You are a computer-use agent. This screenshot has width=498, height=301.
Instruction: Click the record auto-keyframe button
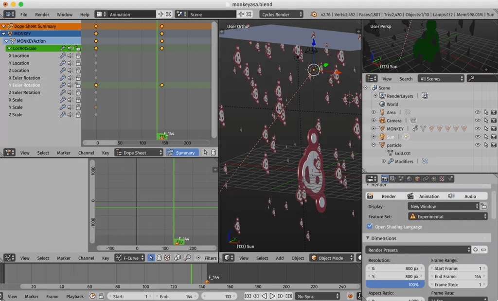[350, 296]
